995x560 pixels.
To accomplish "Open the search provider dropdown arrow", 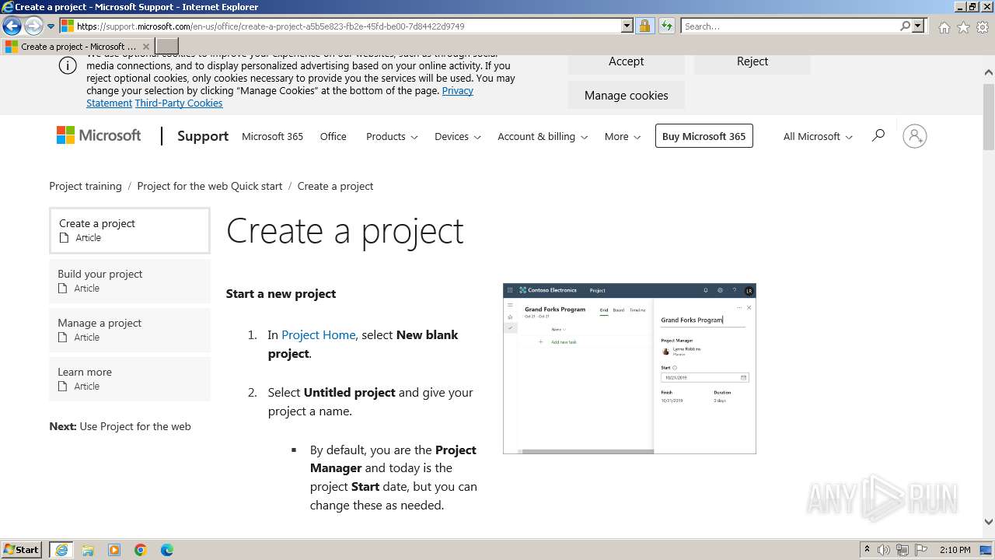I will tap(918, 26).
